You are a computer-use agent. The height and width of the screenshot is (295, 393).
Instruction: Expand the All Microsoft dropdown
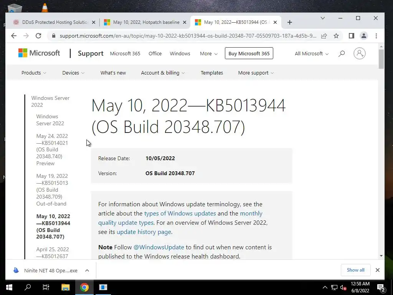click(312, 54)
